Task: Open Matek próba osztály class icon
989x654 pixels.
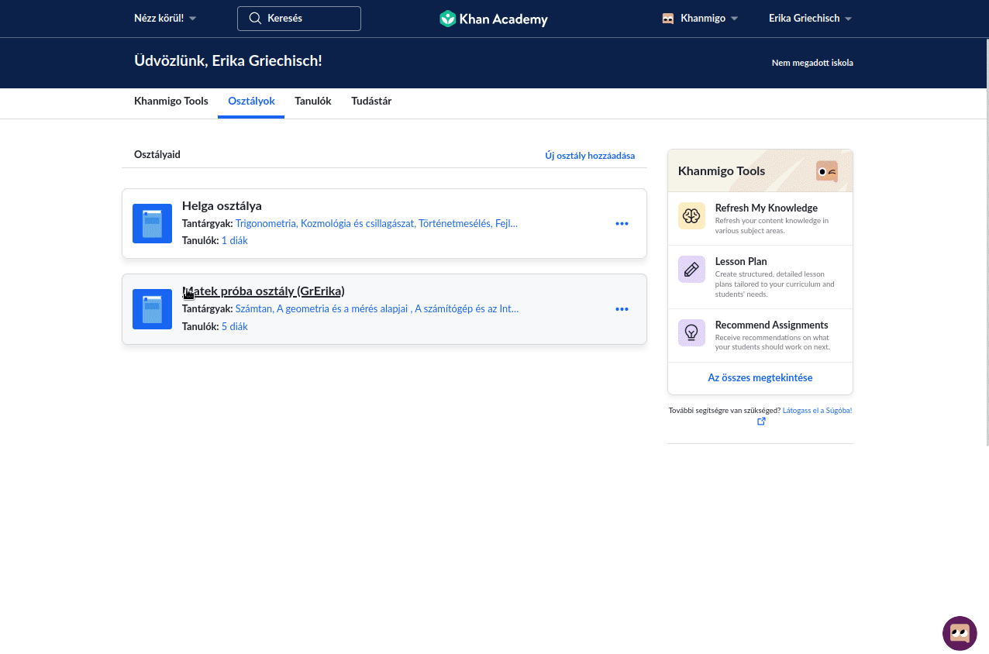Action: pos(152,309)
